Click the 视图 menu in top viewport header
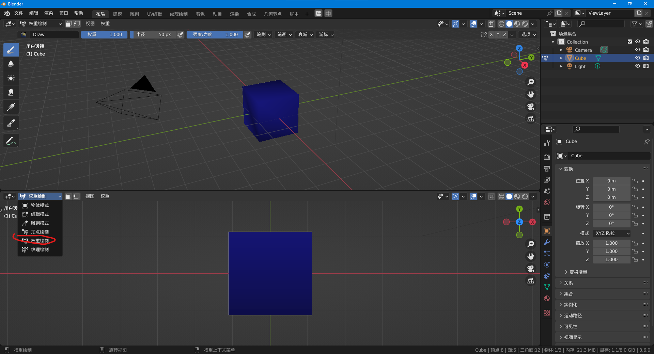 point(90,23)
